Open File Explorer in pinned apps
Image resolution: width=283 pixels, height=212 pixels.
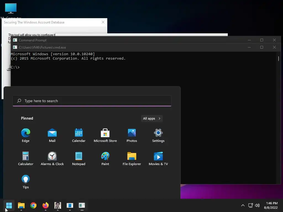(132, 159)
